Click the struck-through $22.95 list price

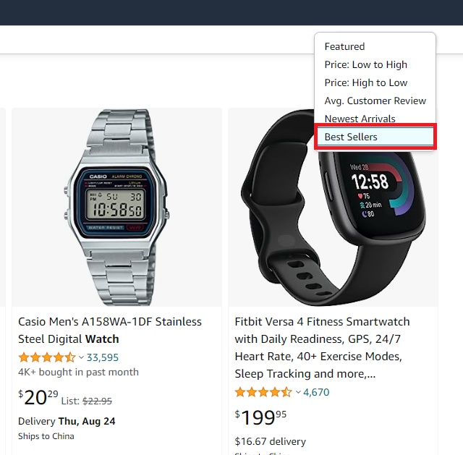pos(97,401)
